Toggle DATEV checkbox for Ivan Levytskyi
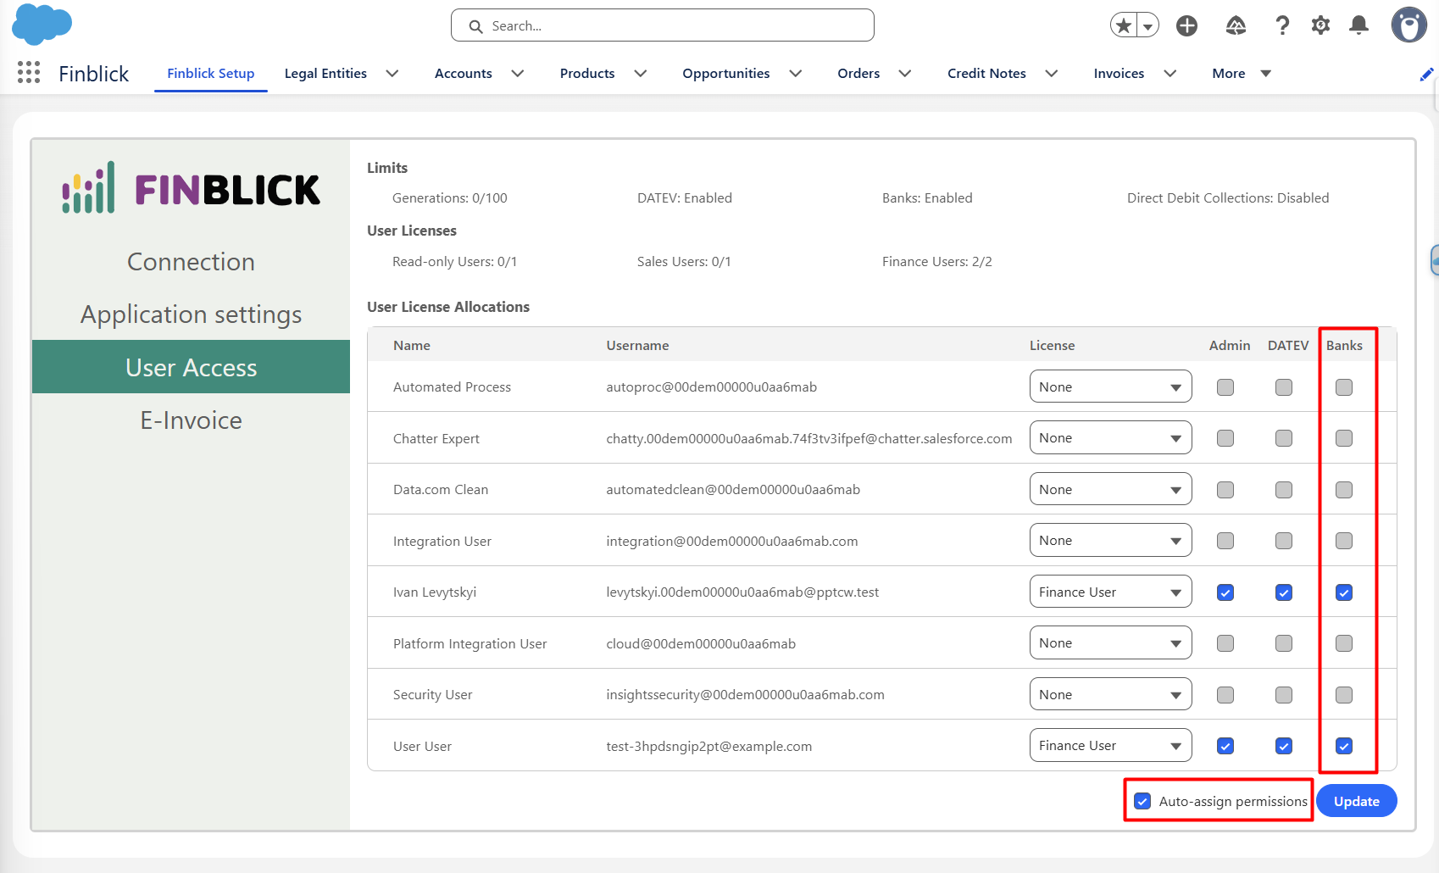Viewport: 1439px width, 873px height. [1284, 592]
